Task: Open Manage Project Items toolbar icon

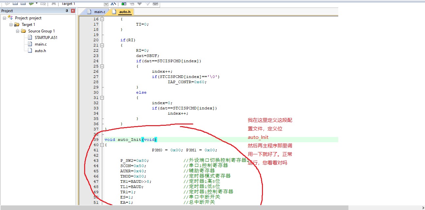Action: click(x=124, y=4)
